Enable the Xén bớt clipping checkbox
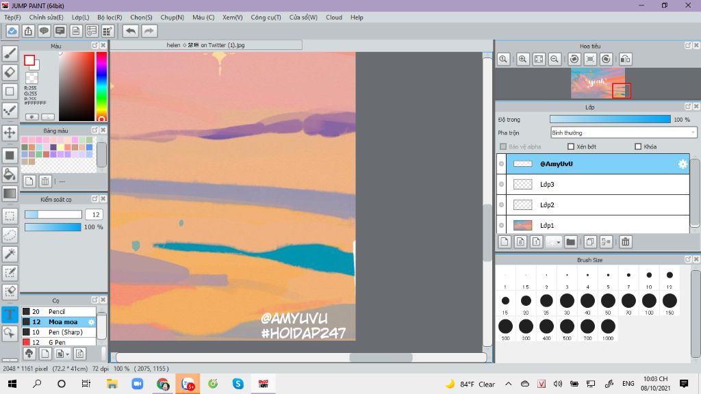This screenshot has width=701, height=394. (x=570, y=146)
